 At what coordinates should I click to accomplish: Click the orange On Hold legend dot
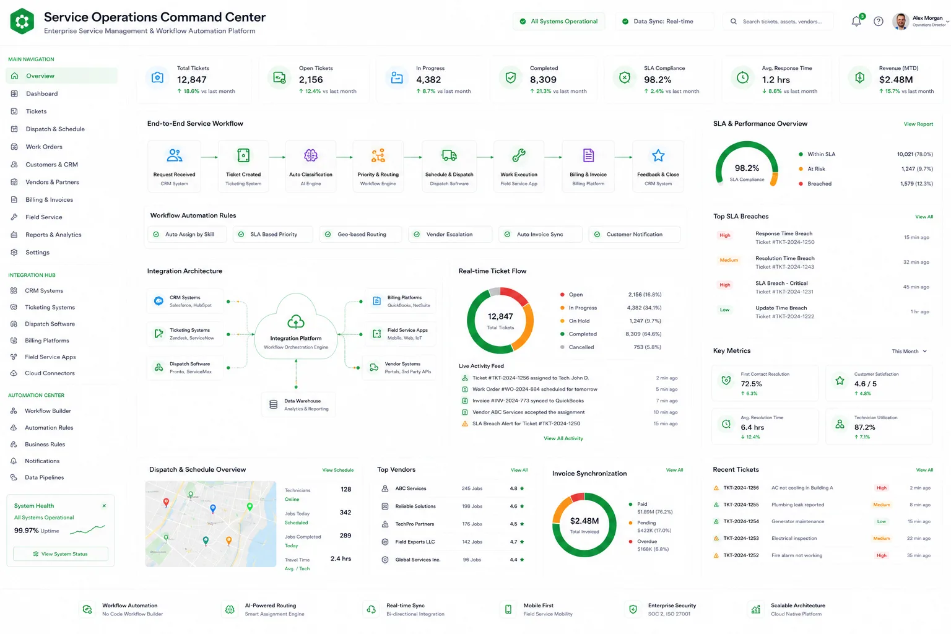click(562, 321)
